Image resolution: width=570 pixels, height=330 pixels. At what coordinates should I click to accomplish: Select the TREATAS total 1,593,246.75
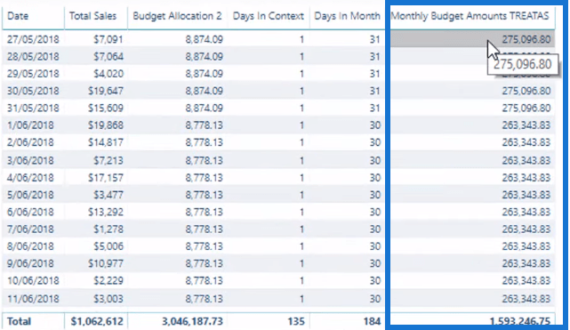(x=520, y=322)
